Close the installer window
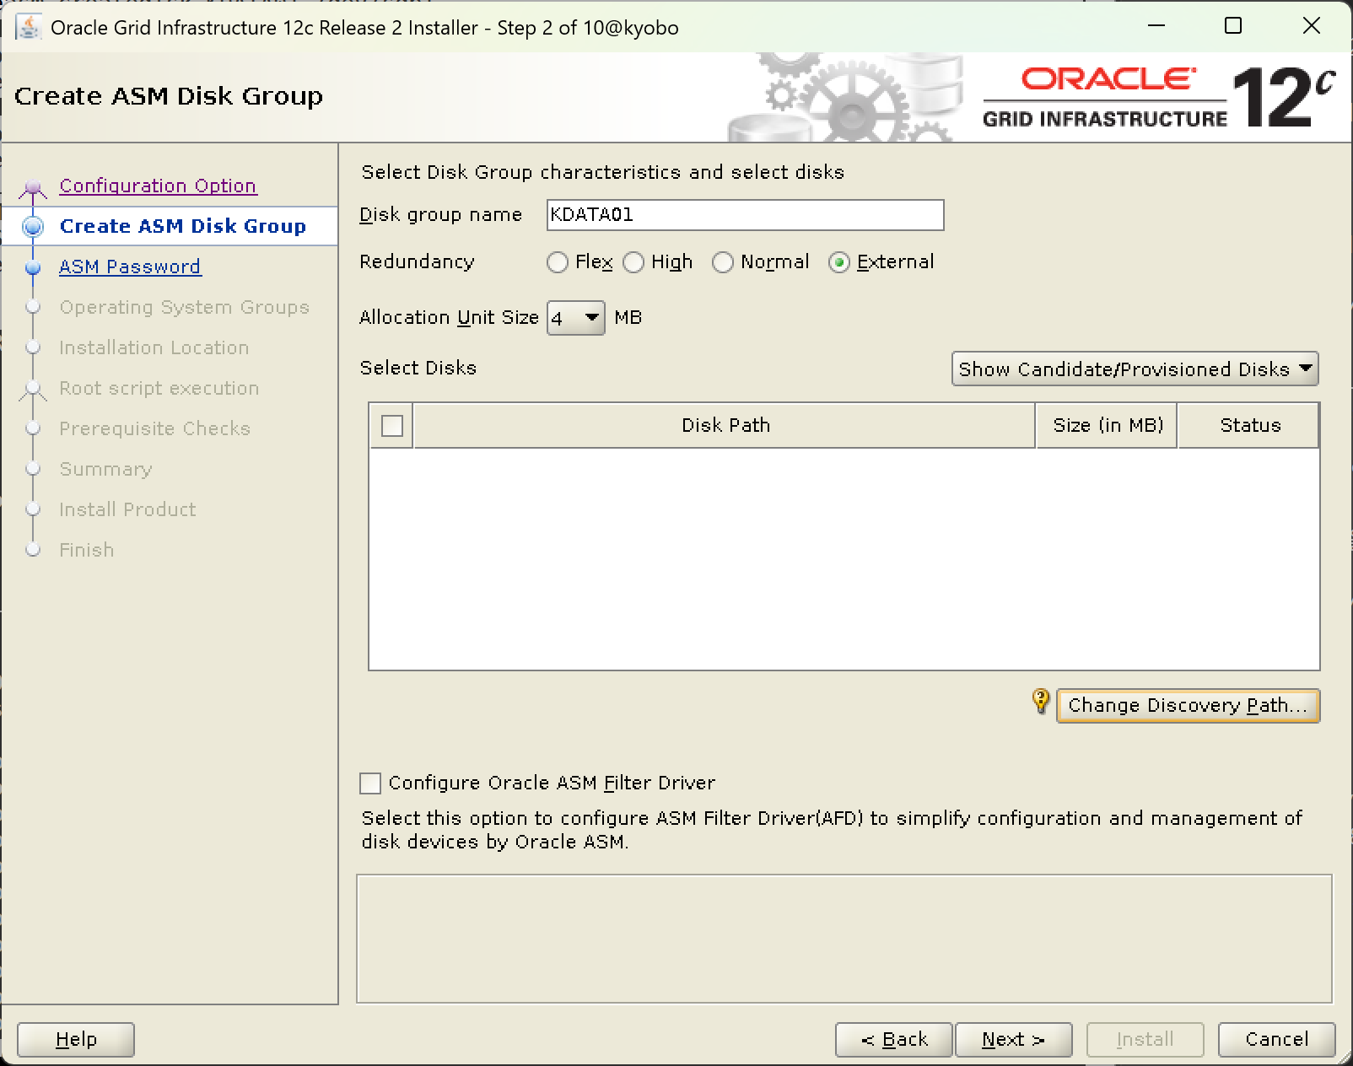Viewport: 1353px width, 1066px height. (1312, 26)
